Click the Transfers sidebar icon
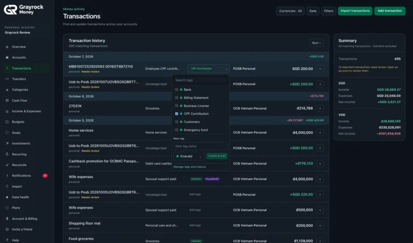Viewport: 413px width, 243px height. tap(7, 79)
